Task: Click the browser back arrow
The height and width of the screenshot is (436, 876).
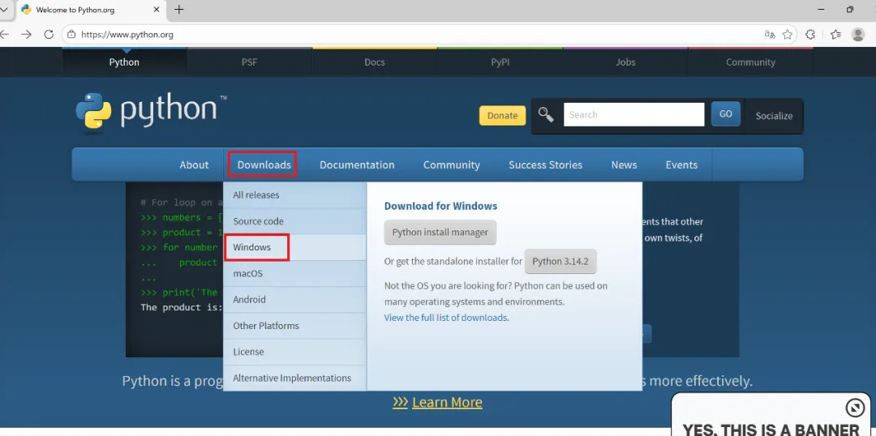Action: pos(4,35)
